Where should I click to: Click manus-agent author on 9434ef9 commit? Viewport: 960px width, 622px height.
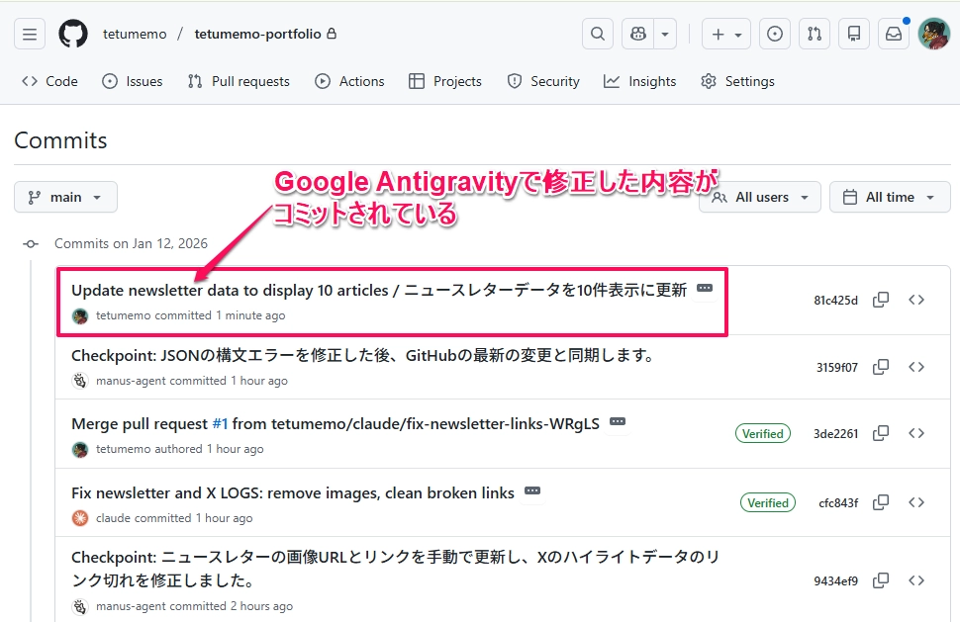click(x=131, y=606)
